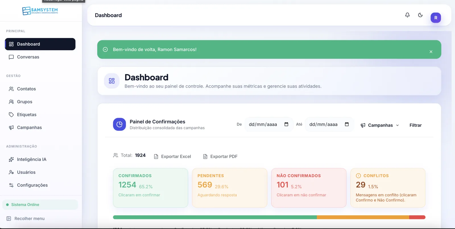
Task: Open Usuários page
Action: click(40, 172)
